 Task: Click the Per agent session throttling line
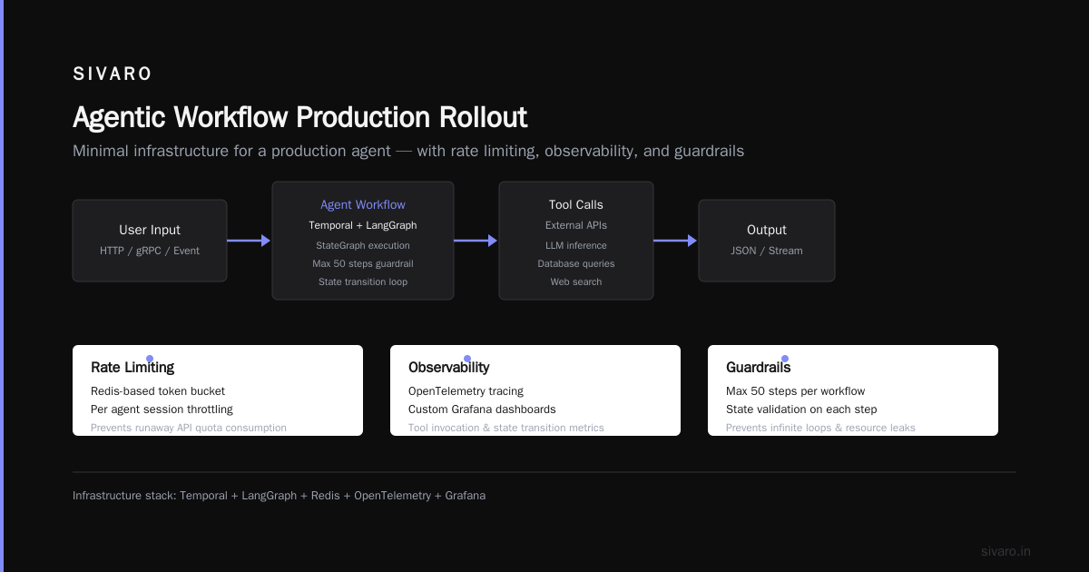[x=162, y=409]
